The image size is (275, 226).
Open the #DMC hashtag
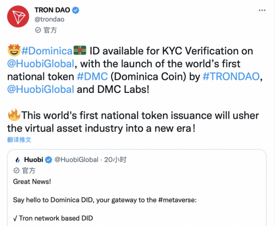pyautogui.click(x=92, y=76)
